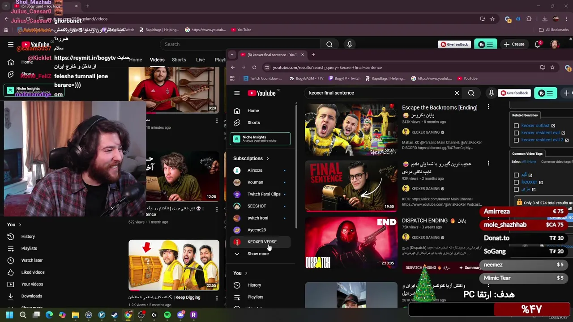This screenshot has height=322, width=573.
Task: Click Give feedback in front window
Action: coord(514,93)
